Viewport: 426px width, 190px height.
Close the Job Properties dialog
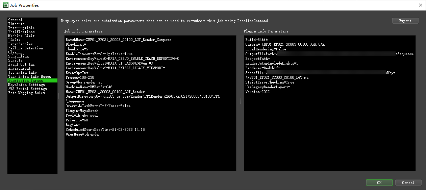pos(420,5)
